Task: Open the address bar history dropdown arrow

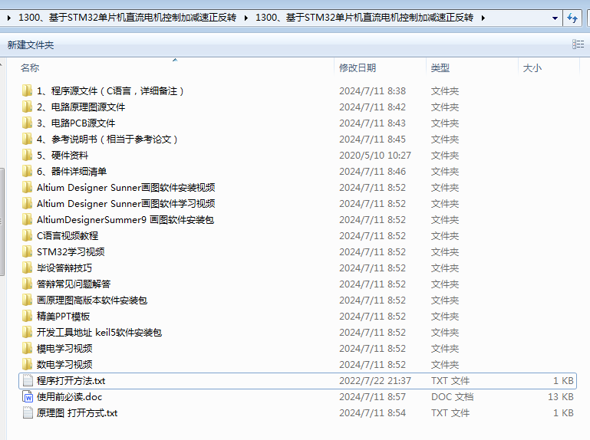Action: tap(555, 18)
